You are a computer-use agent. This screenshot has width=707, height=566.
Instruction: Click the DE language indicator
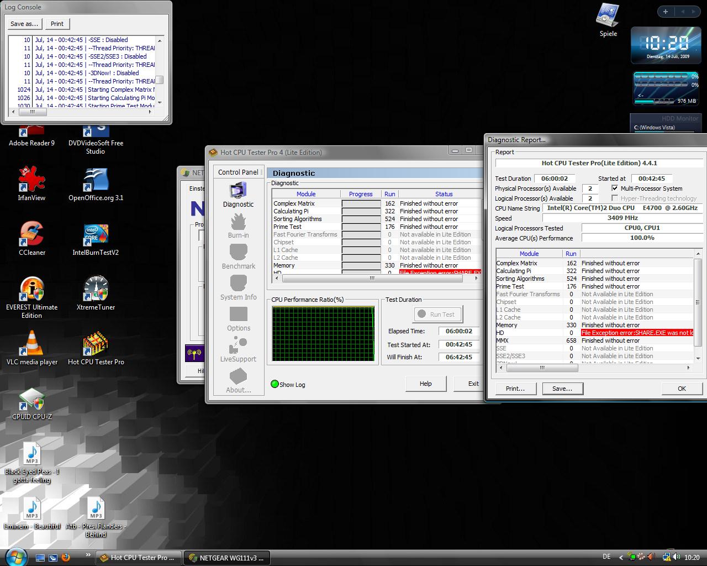coord(606,557)
